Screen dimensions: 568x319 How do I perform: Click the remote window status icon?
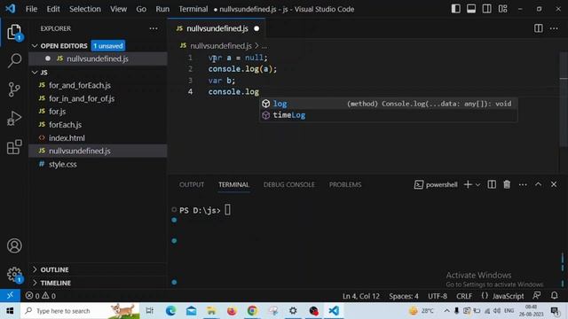10,296
